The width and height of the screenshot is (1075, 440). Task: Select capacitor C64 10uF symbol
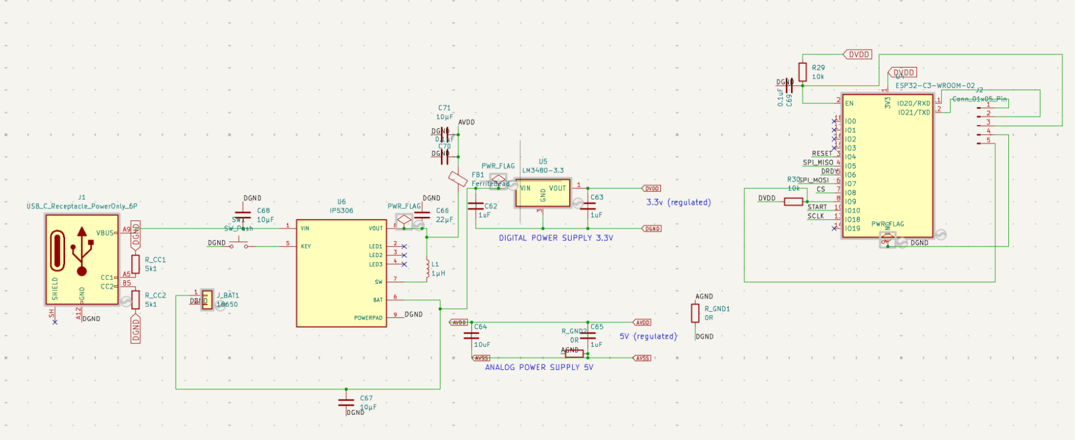tap(471, 335)
